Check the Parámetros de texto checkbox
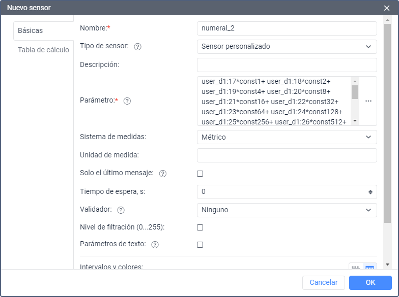Image resolution: width=399 pixels, height=297 pixels. tap(200, 245)
